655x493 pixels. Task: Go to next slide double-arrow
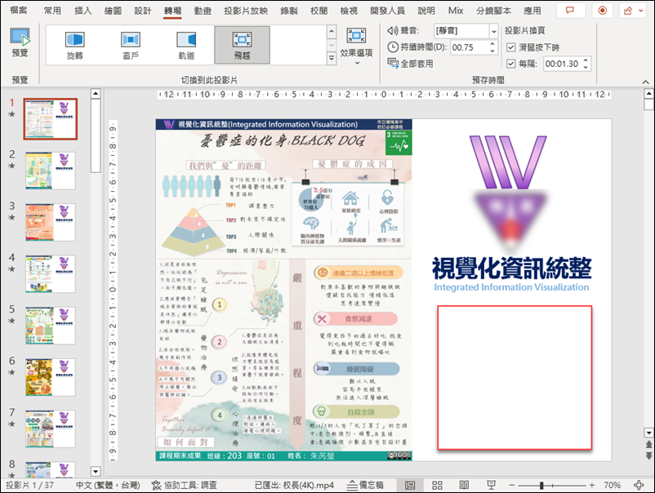pos(648,455)
